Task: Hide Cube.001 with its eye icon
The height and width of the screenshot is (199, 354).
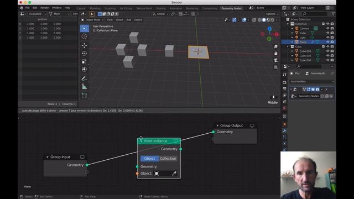Action: tap(328, 51)
